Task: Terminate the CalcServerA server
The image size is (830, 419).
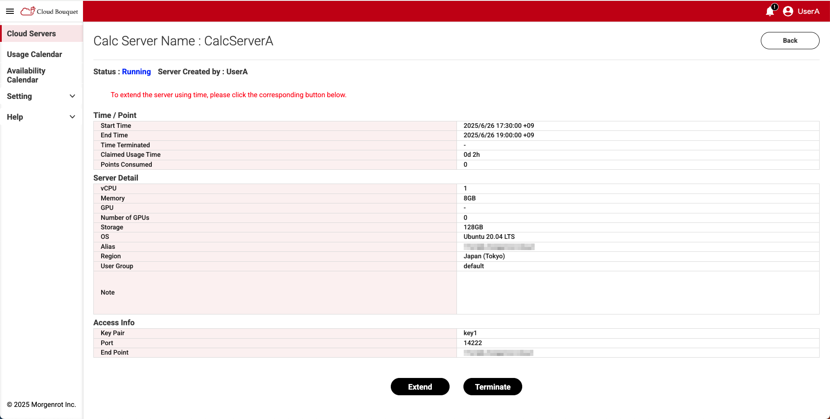Action: coord(492,387)
